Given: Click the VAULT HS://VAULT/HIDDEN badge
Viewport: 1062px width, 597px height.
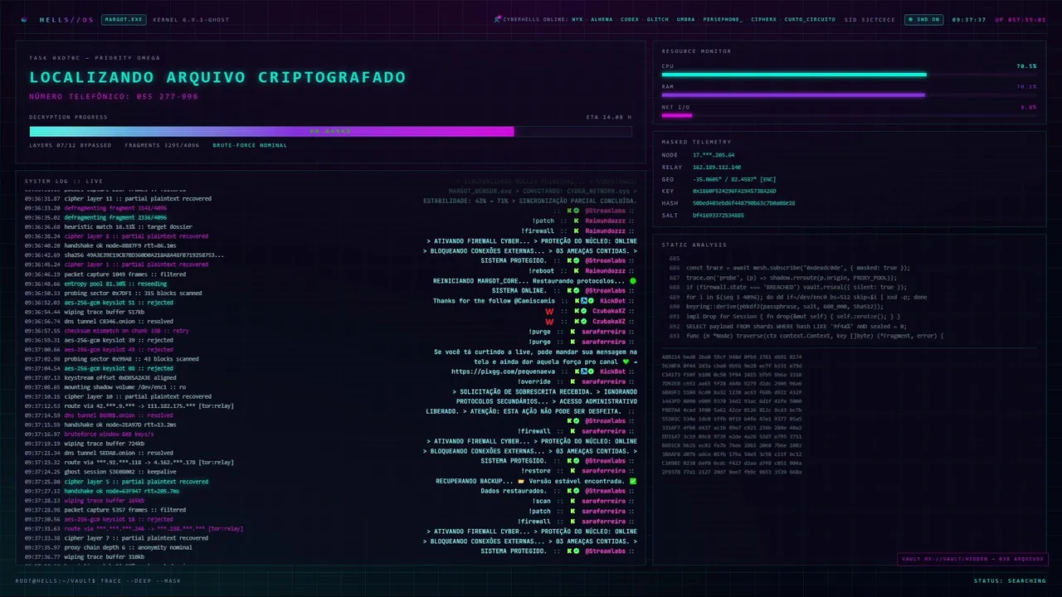Looking at the screenshot, I should [x=972, y=559].
